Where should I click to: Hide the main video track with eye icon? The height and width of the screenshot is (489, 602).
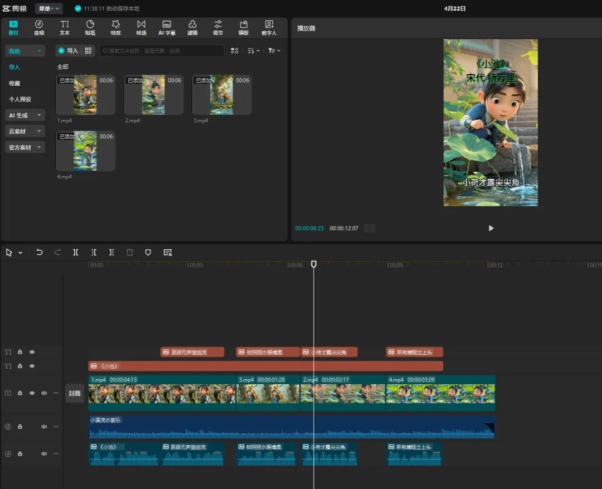pos(32,393)
